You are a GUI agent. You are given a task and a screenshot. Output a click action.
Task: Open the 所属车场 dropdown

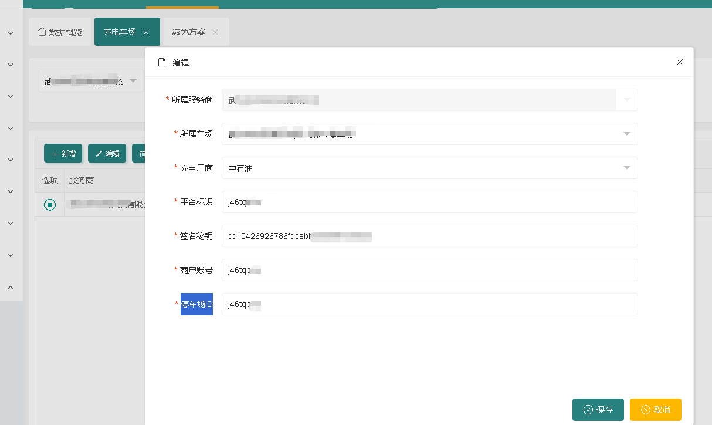626,134
